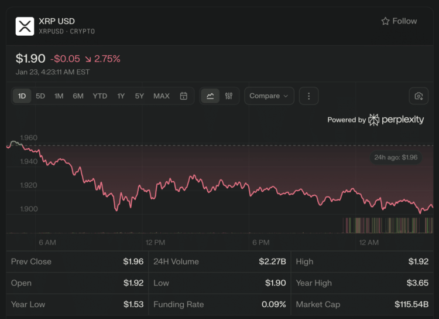Image resolution: width=439 pixels, height=319 pixels.
Task: Click the Market Cap label
Action: (x=318, y=304)
